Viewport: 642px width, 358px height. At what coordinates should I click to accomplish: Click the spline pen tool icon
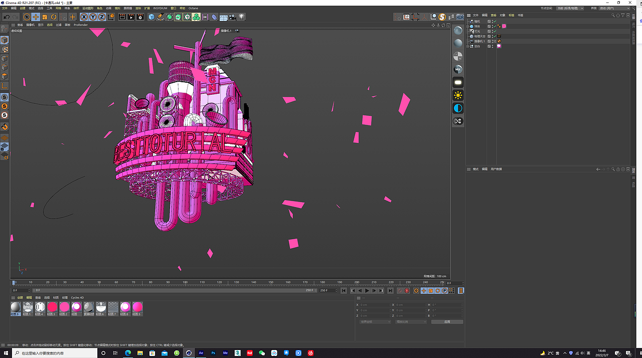[x=160, y=17]
